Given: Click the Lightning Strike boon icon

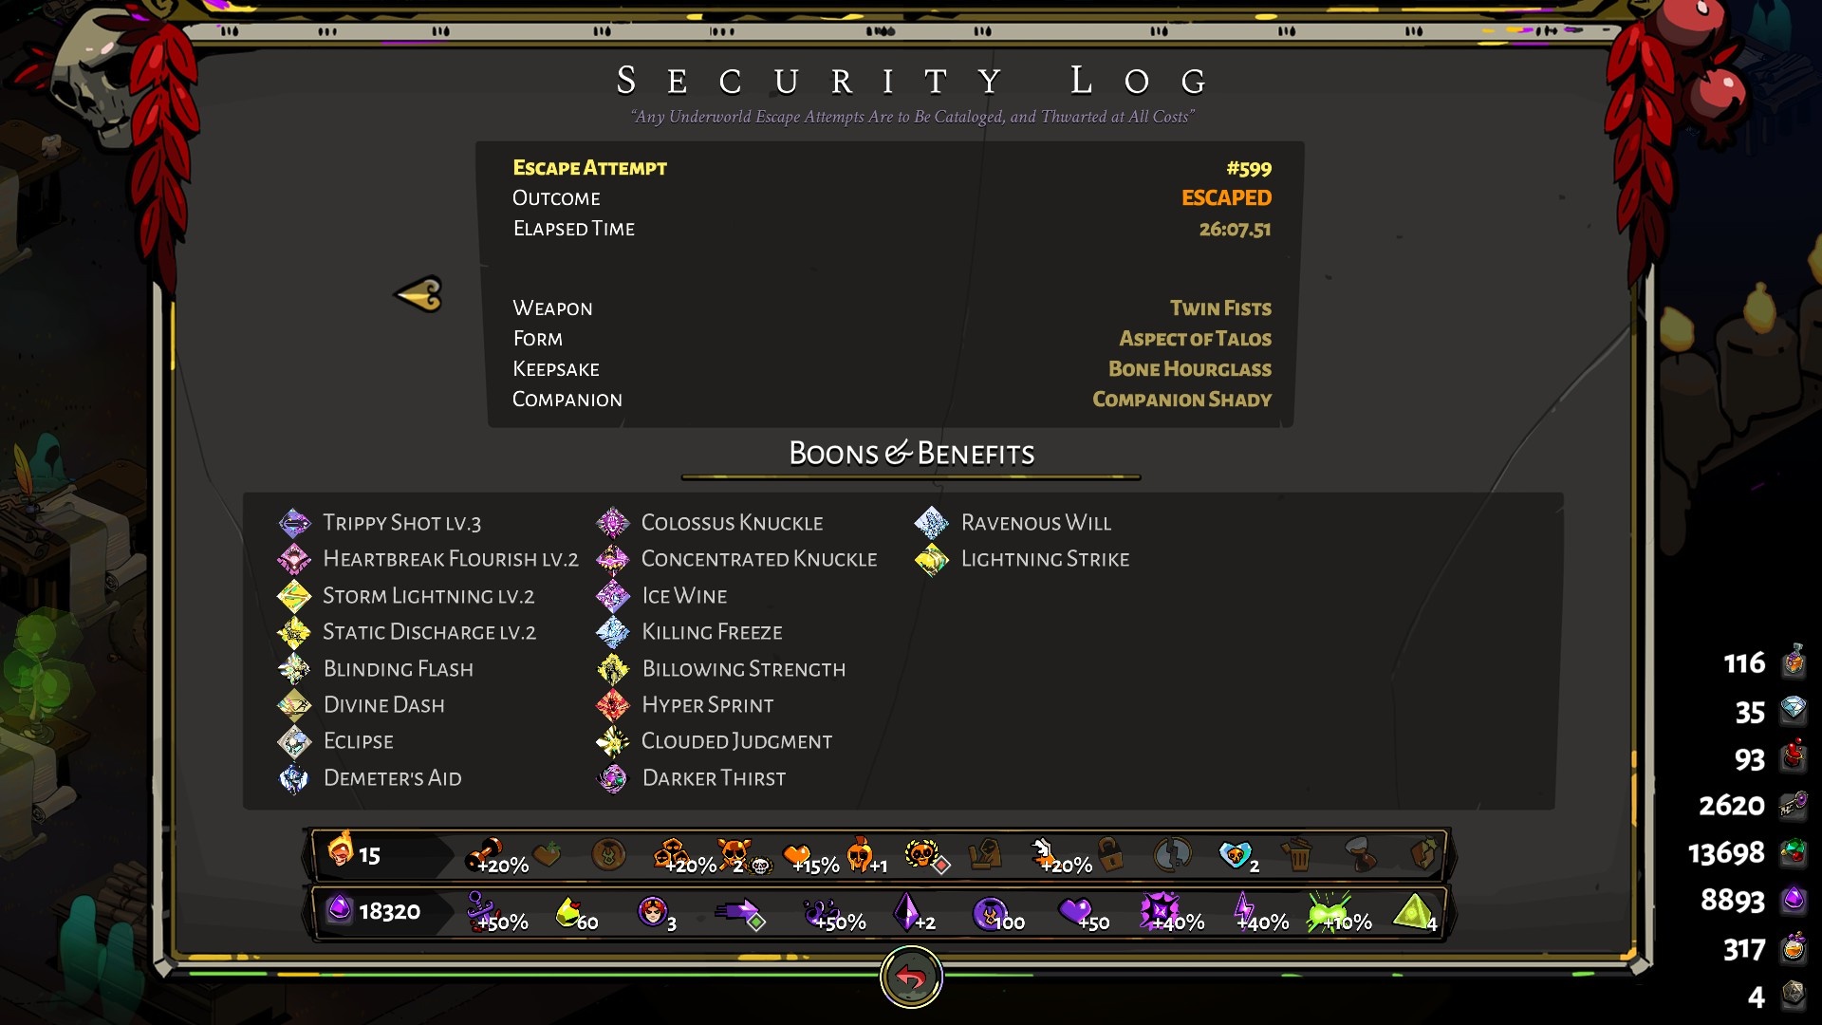Looking at the screenshot, I should [x=932, y=559].
